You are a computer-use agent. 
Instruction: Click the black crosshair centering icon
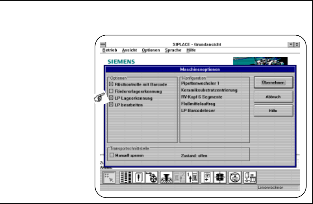[x=220, y=177]
